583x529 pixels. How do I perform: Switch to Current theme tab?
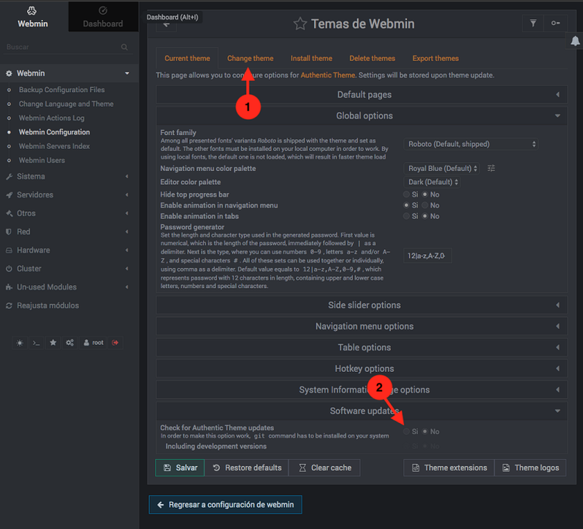(x=187, y=58)
